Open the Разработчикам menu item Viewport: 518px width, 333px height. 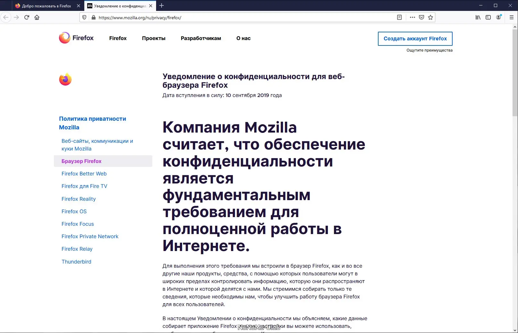[x=201, y=38]
